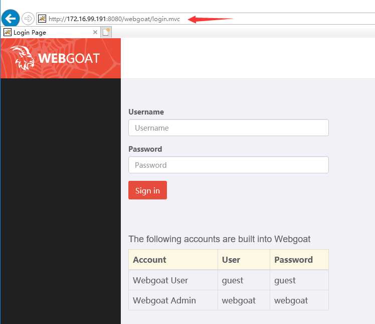The height and width of the screenshot is (324, 375).
Task: Click the browser back arrow button
Action: [11, 18]
